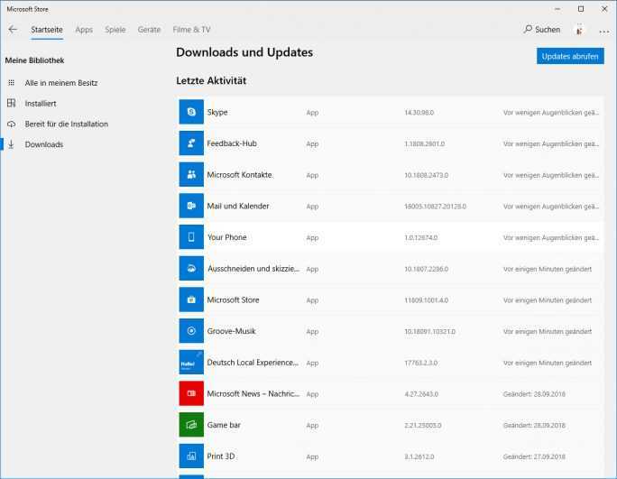Screen dimensions: 617x479
Task: Open the Skype app tile icon
Action: 191,112
